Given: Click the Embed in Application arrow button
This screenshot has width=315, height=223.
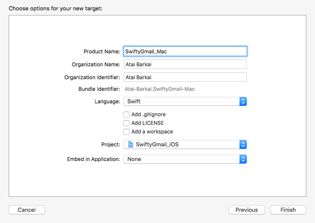Looking at the screenshot, I should (243, 159).
